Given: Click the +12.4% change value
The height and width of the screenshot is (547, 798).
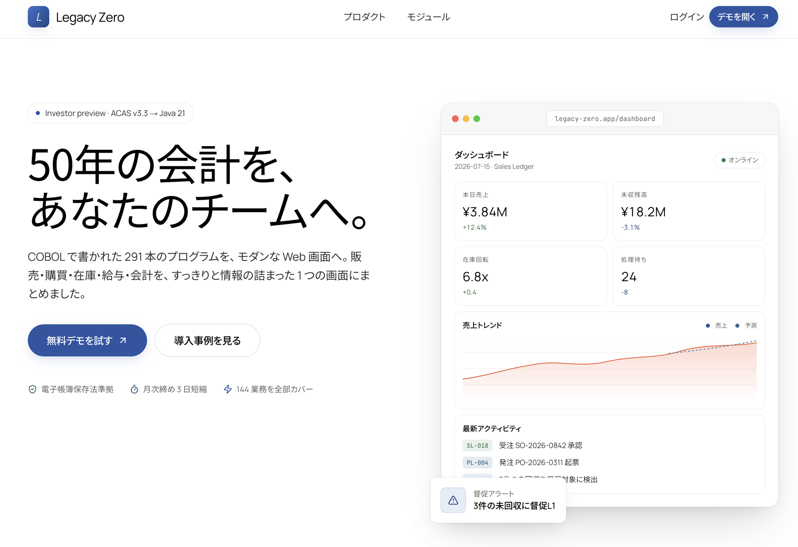Looking at the screenshot, I should tap(474, 227).
